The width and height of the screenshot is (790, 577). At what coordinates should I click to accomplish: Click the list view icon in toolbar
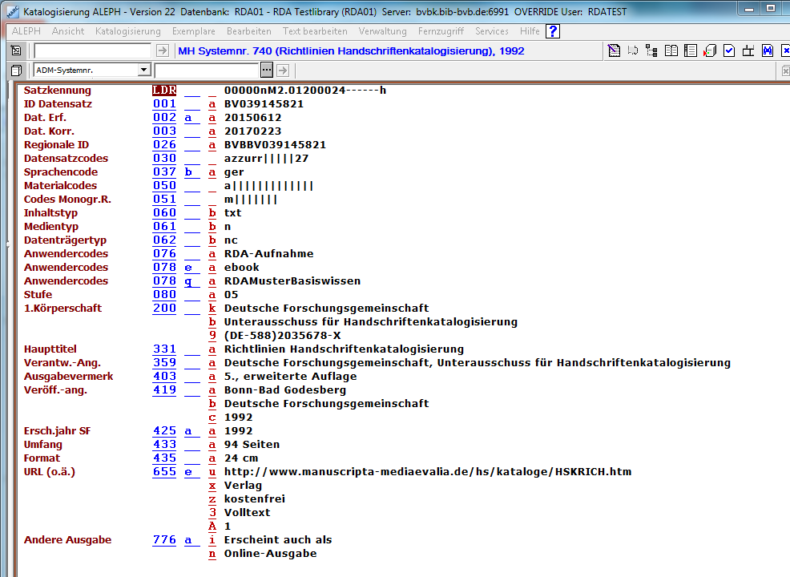pos(690,51)
